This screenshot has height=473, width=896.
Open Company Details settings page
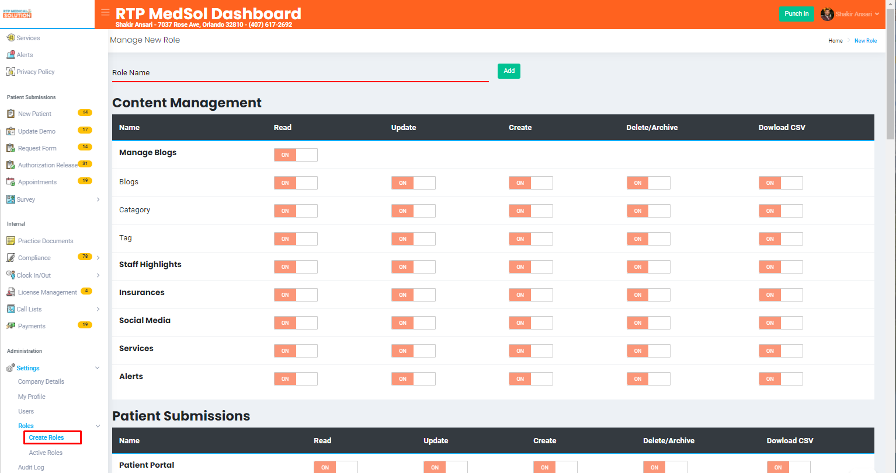point(41,381)
